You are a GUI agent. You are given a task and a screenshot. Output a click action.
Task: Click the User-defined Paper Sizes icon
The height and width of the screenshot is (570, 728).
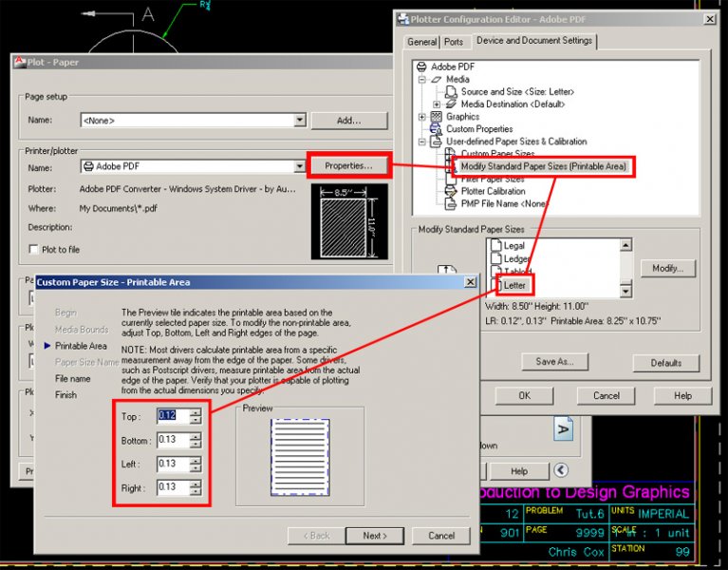[436, 142]
